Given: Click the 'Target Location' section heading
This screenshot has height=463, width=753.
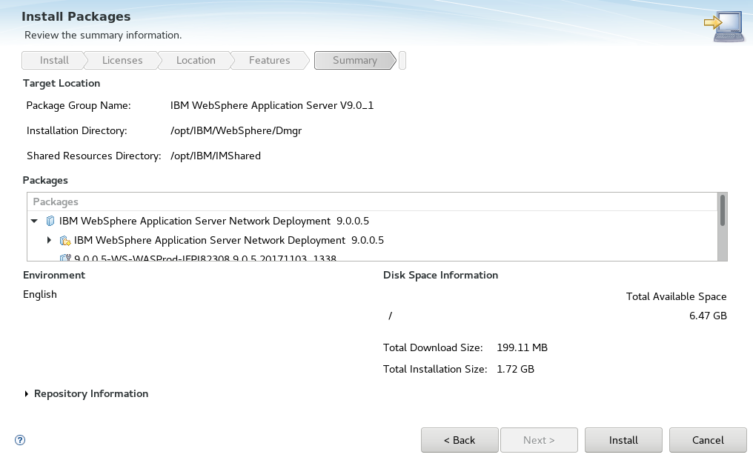Looking at the screenshot, I should [62, 84].
